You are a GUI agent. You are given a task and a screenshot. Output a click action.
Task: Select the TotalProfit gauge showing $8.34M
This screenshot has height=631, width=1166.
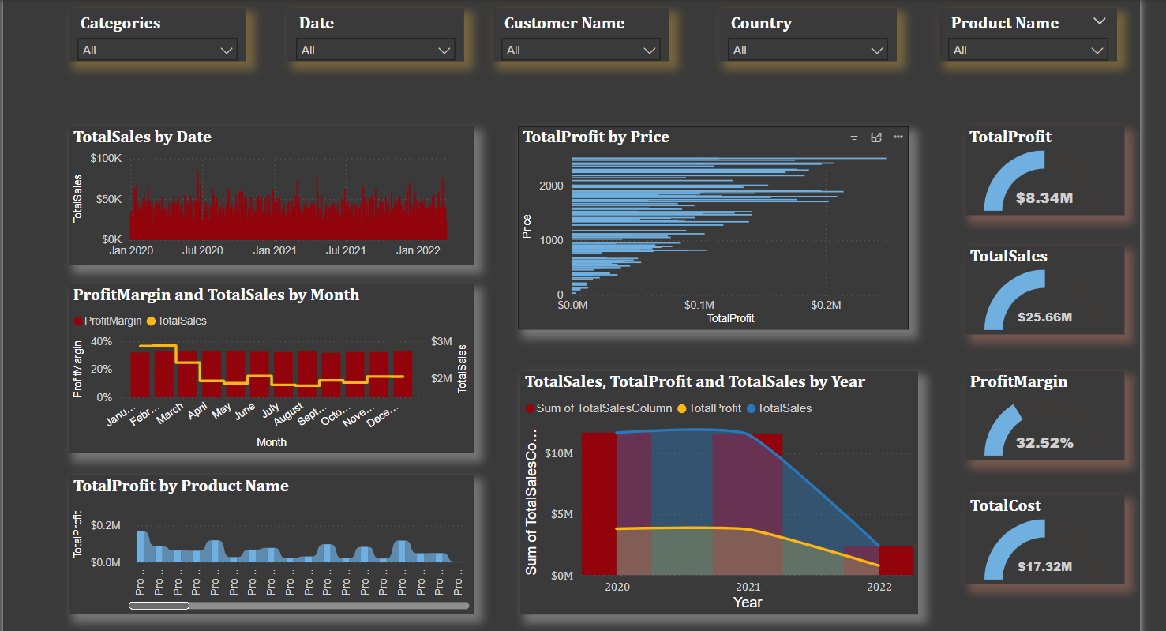(x=1044, y=171)
